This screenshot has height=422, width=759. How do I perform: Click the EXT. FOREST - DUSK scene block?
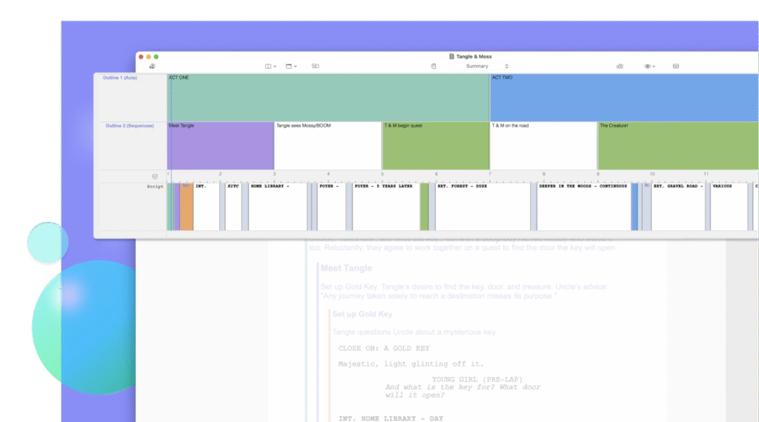482,207
